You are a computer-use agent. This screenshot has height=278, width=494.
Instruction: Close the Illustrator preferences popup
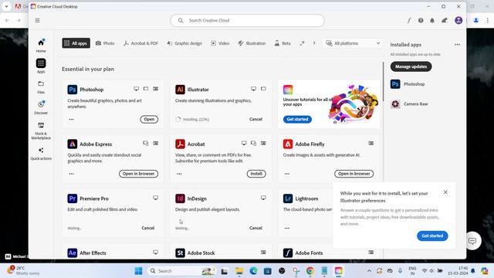pos(445,192)
